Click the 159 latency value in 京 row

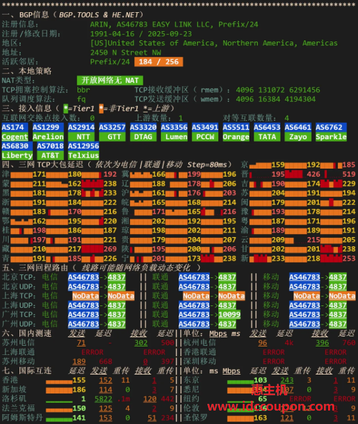tap(278, 165)
